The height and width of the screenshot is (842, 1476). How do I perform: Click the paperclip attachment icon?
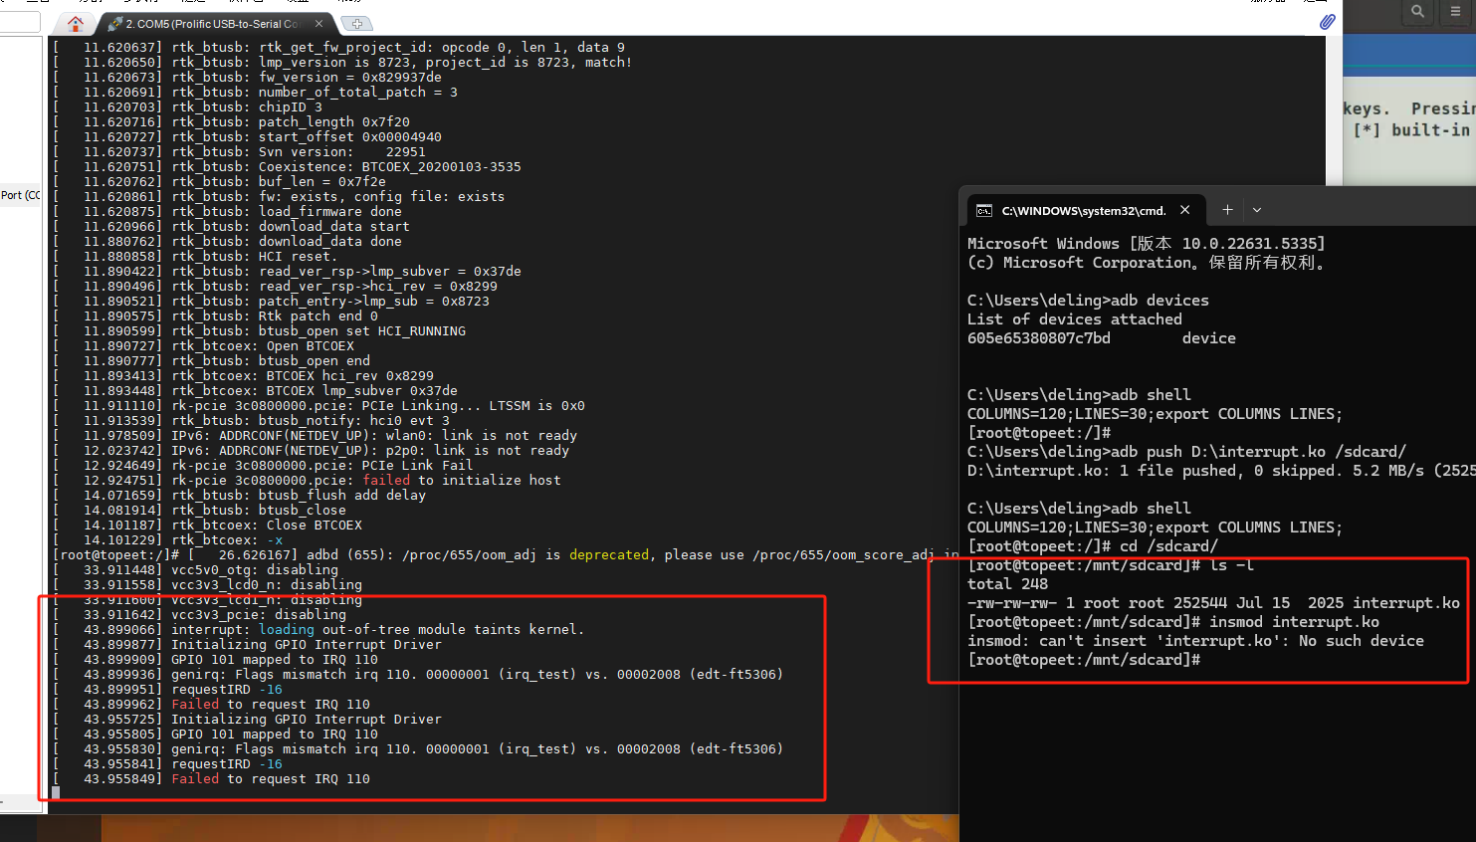(x=1327, y=22)
